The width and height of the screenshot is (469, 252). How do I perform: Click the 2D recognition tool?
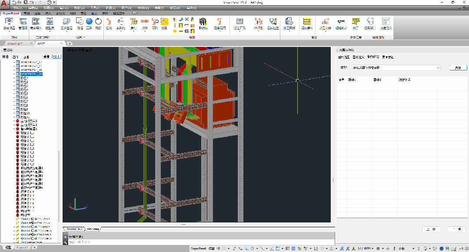[x=259, y=23]
